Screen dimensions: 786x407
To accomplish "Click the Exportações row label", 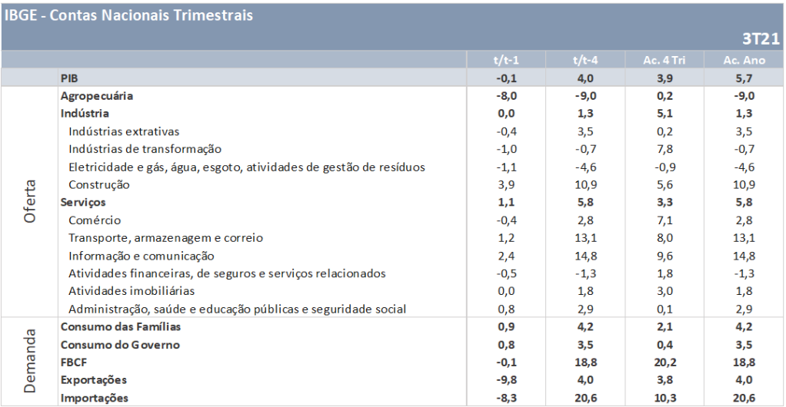I will [94, 380].
